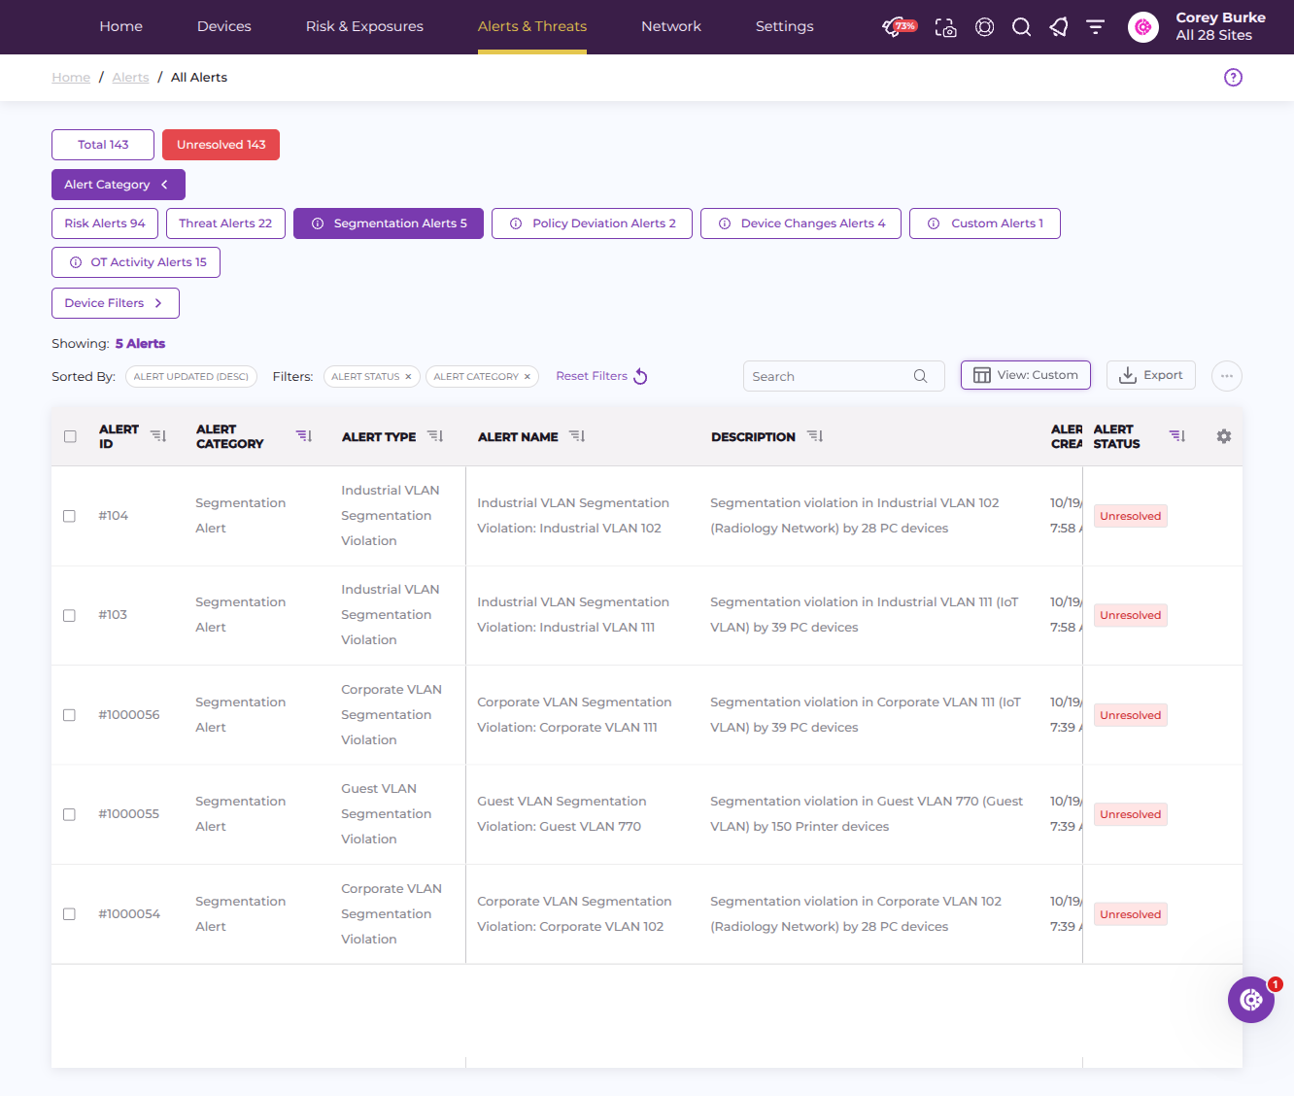Open the more options ellipsis button
This screenshot has width=1294, height=1096.
[x=1227, y=376]
